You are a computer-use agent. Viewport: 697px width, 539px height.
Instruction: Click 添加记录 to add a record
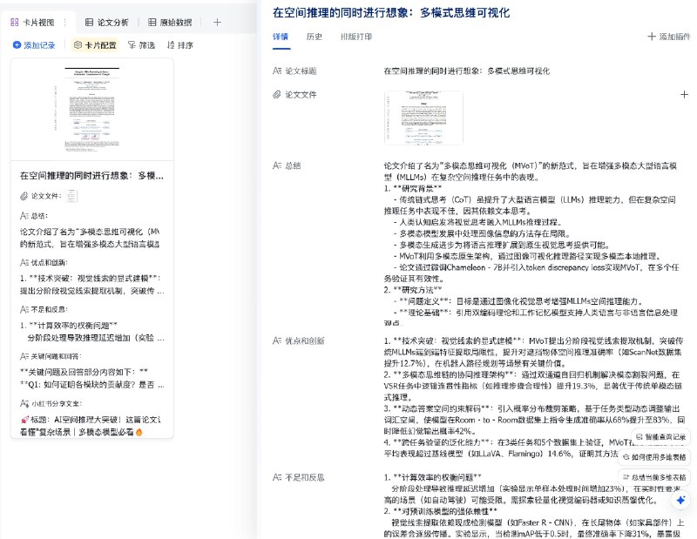pyautogui.click(x=34, y=45)
